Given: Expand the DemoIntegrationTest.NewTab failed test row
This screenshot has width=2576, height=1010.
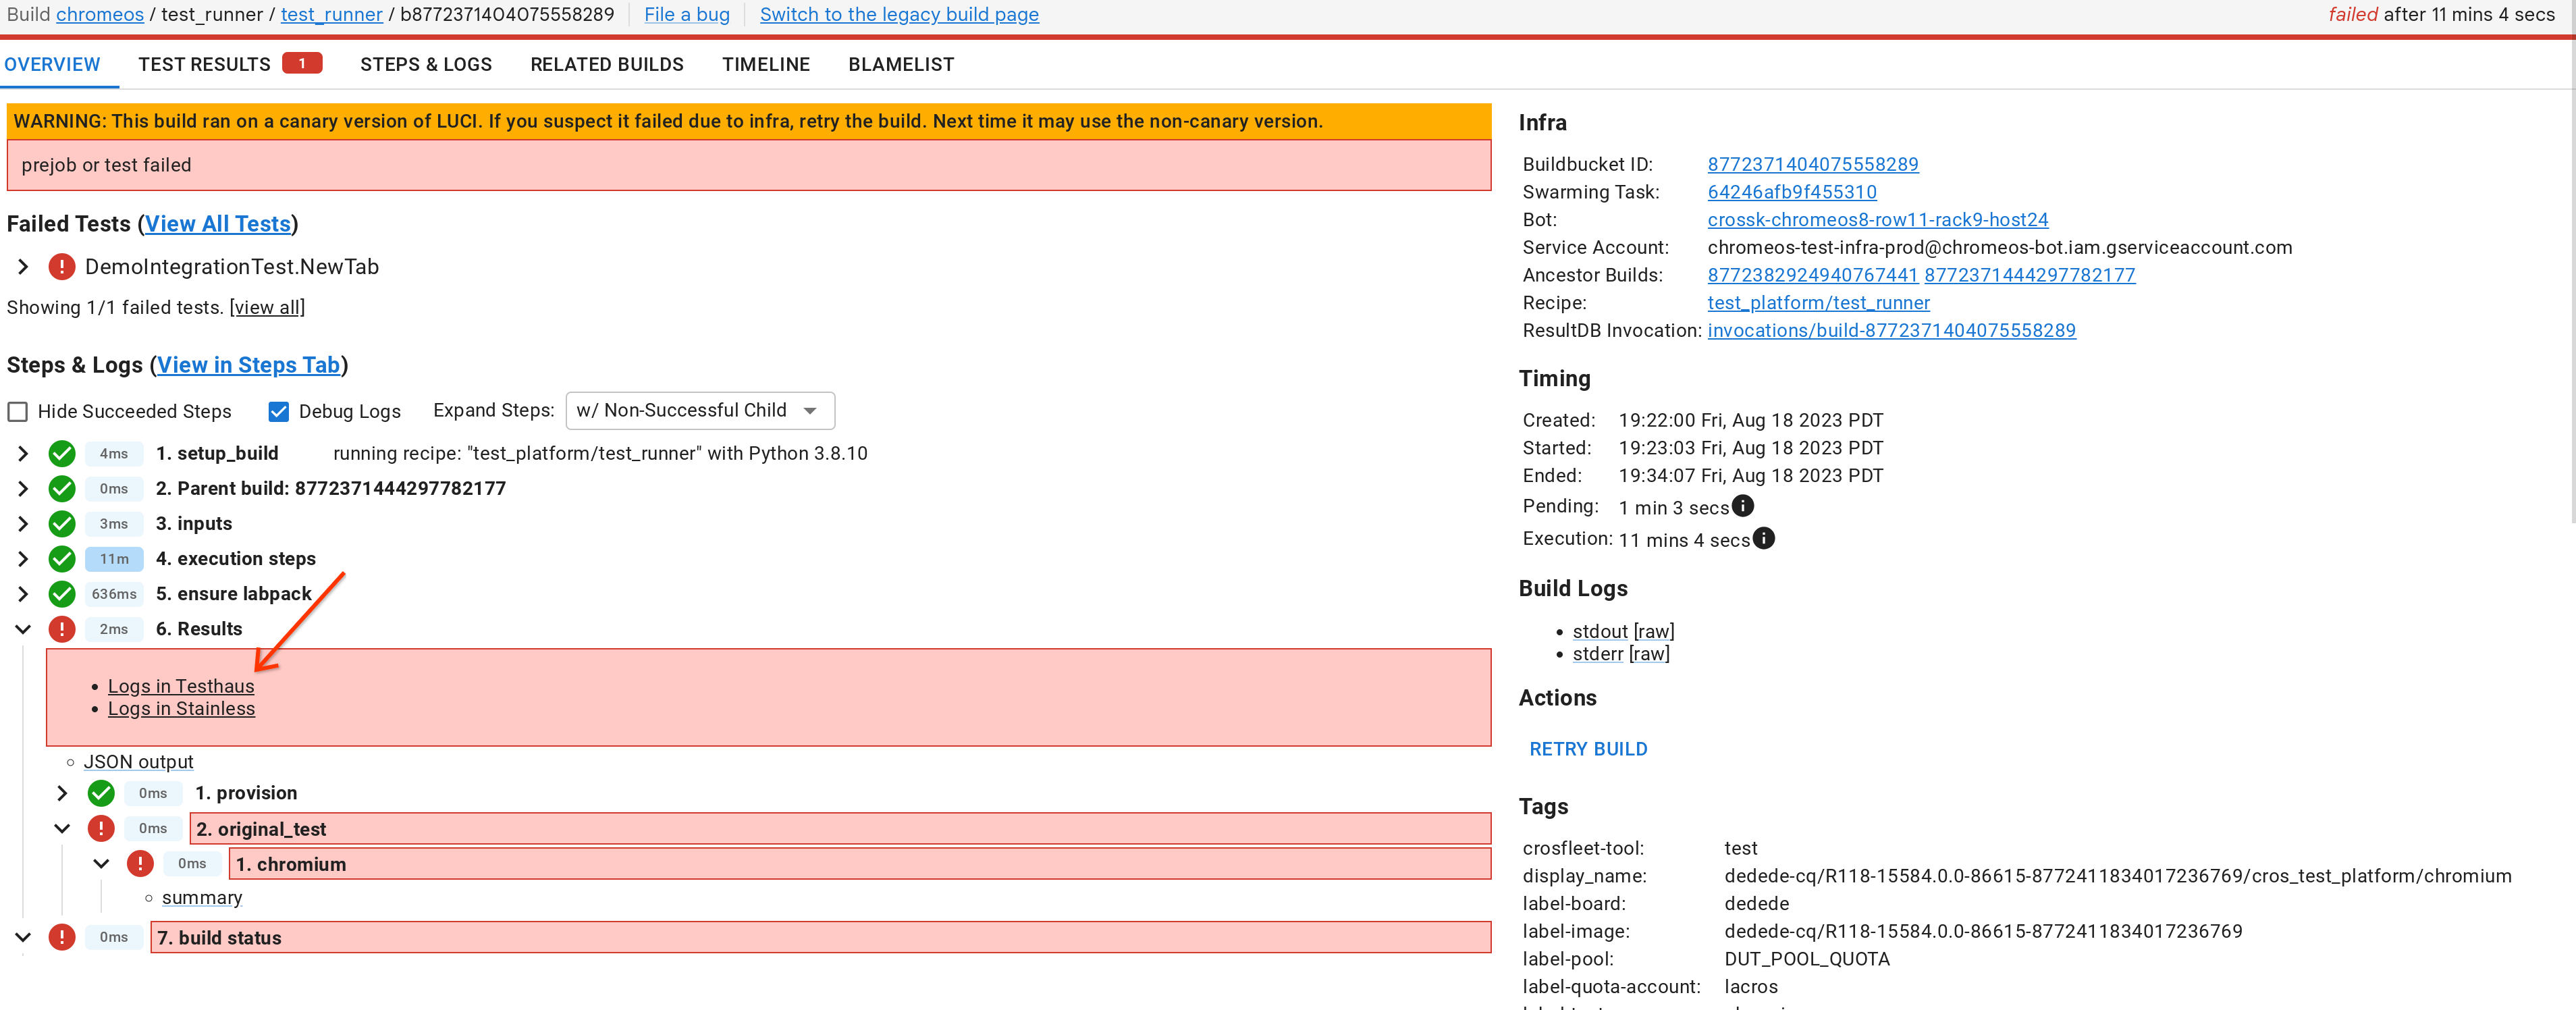Looking at the screenshot, I should tap(23, 267).
